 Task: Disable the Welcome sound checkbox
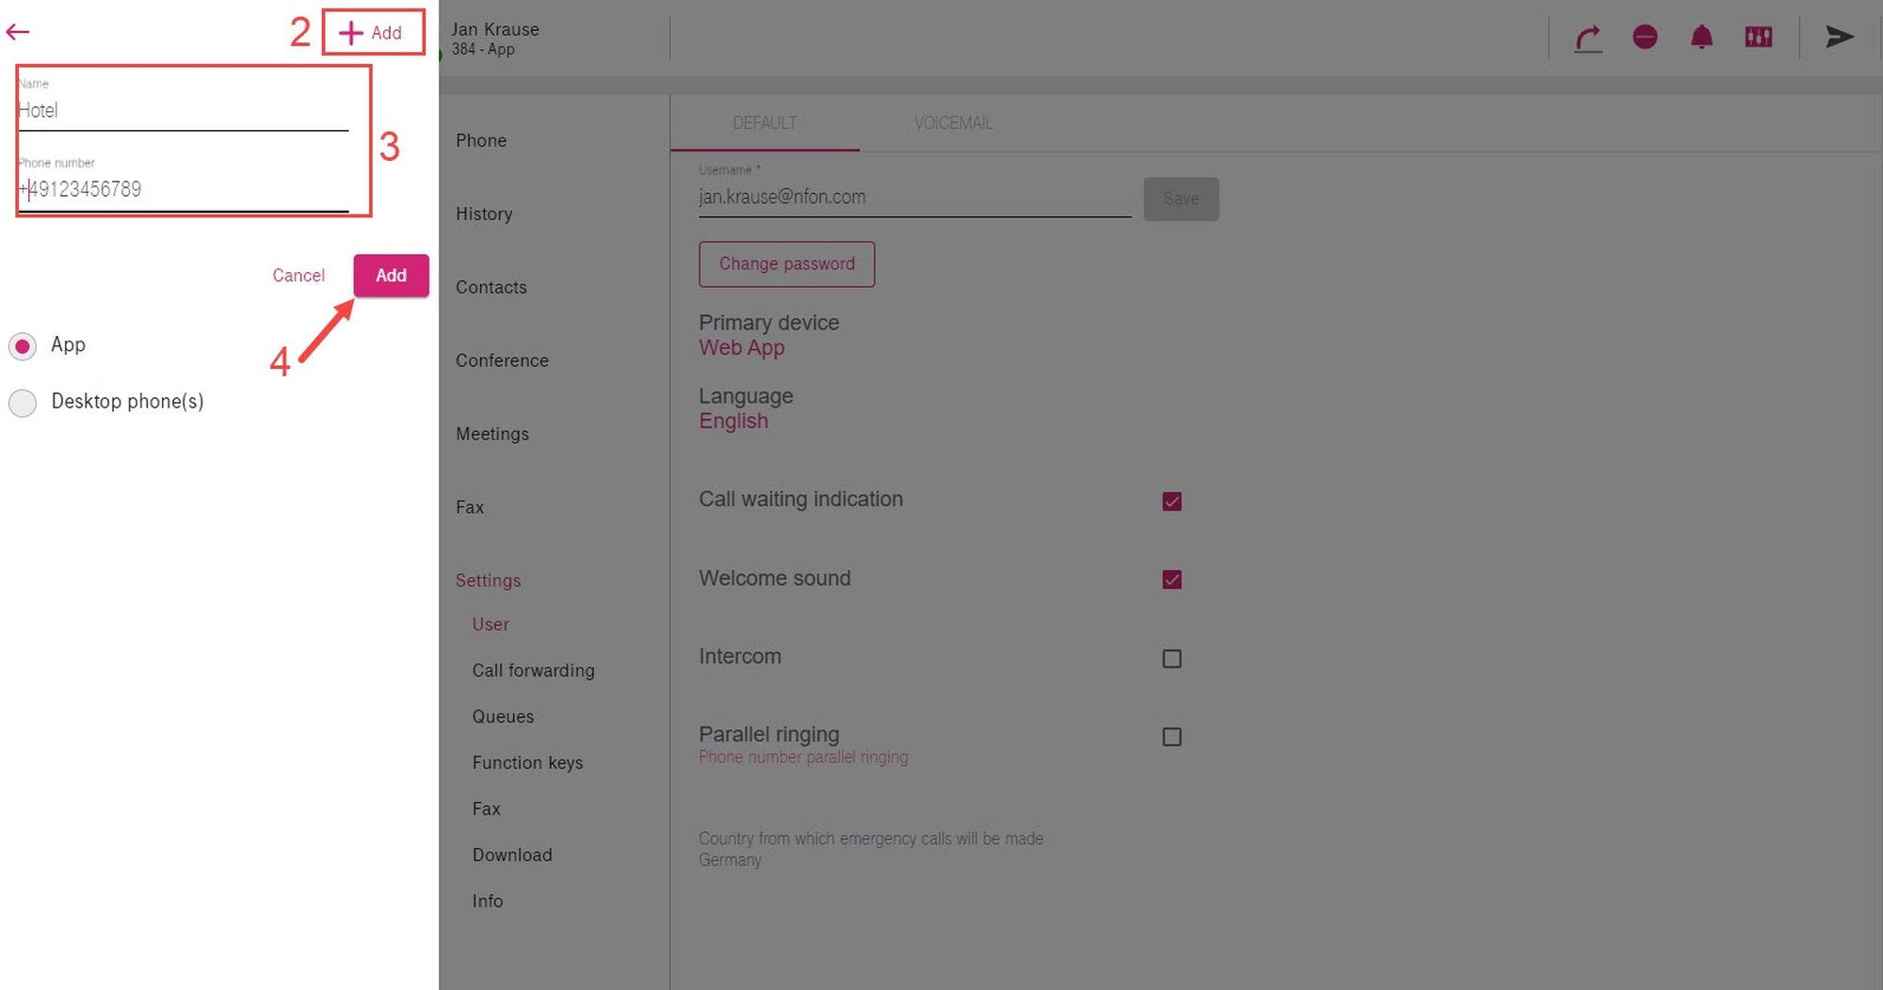1171,580
